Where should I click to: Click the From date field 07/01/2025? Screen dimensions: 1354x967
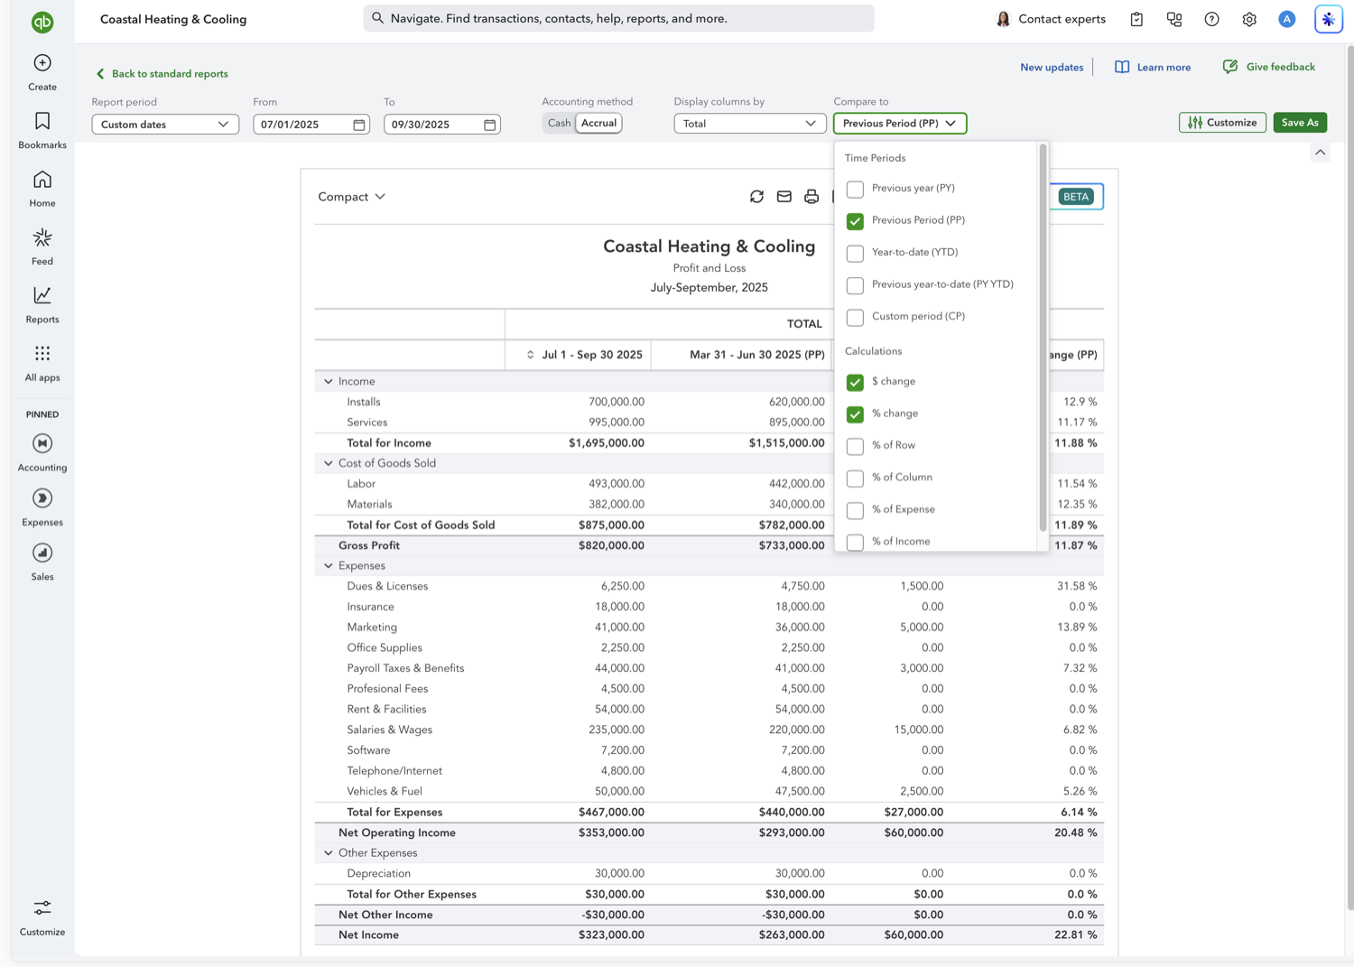click(x=311, y=125)
